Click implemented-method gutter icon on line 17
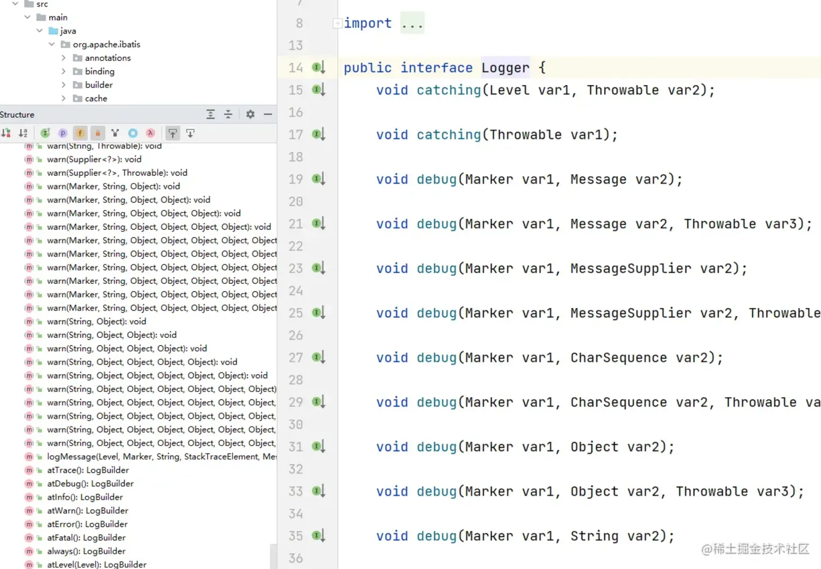 coord(318,134)
